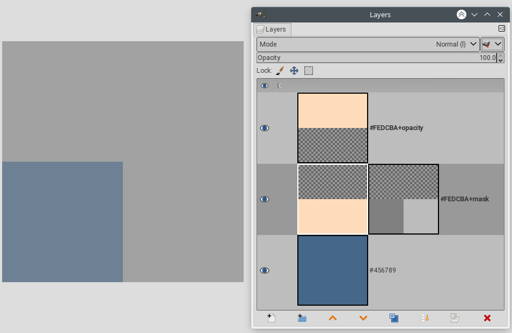The height and width of the screenshot is (333, 512).
Task: Select the #FEDCBA+mask layer pixel thumbnail
Action: (x=333, y=199)
